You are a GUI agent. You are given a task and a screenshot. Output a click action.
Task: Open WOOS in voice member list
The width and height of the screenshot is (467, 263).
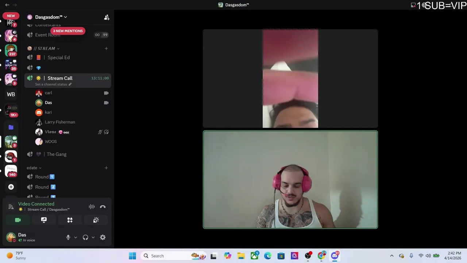click(51, 142)
